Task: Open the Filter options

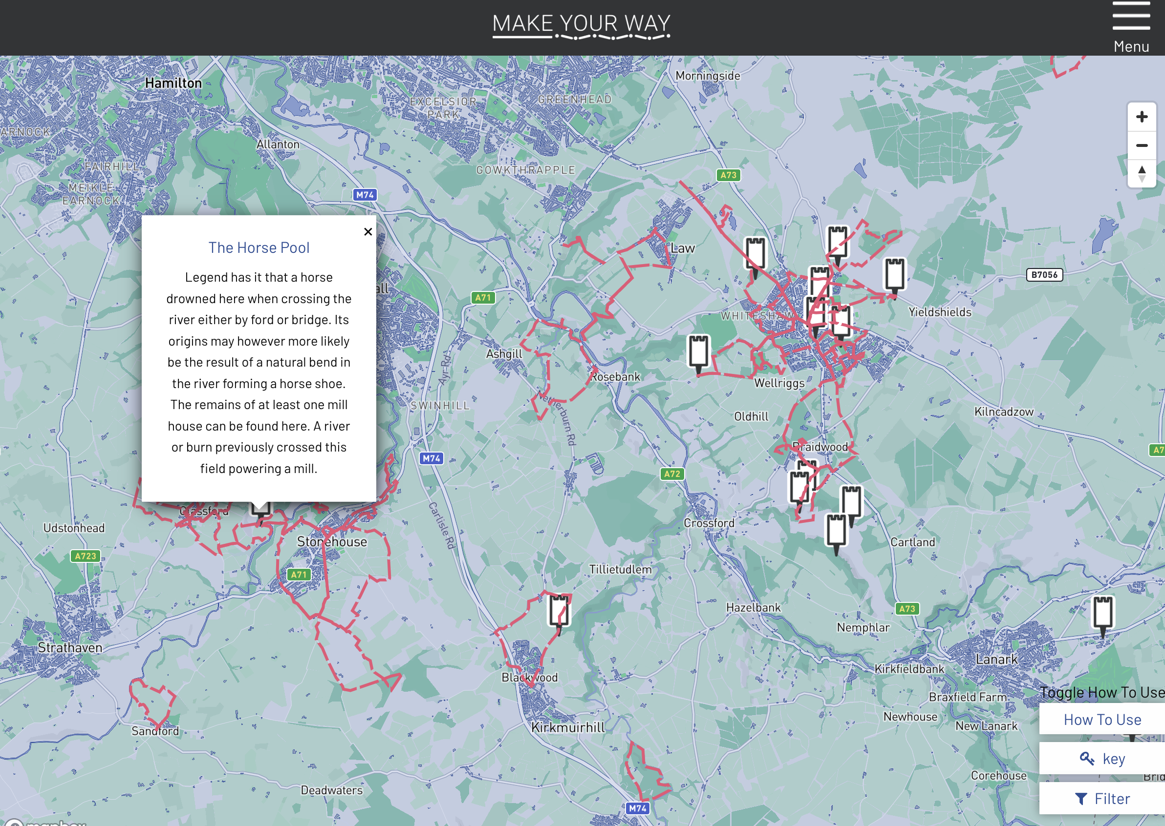Action: point(1102,799)
